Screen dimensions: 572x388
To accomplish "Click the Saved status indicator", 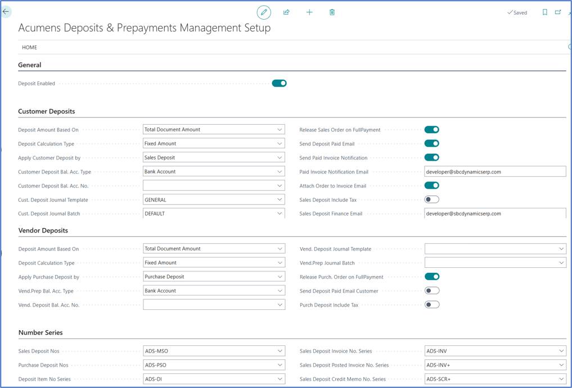I will pyautogui.click(x=517, y=12).
